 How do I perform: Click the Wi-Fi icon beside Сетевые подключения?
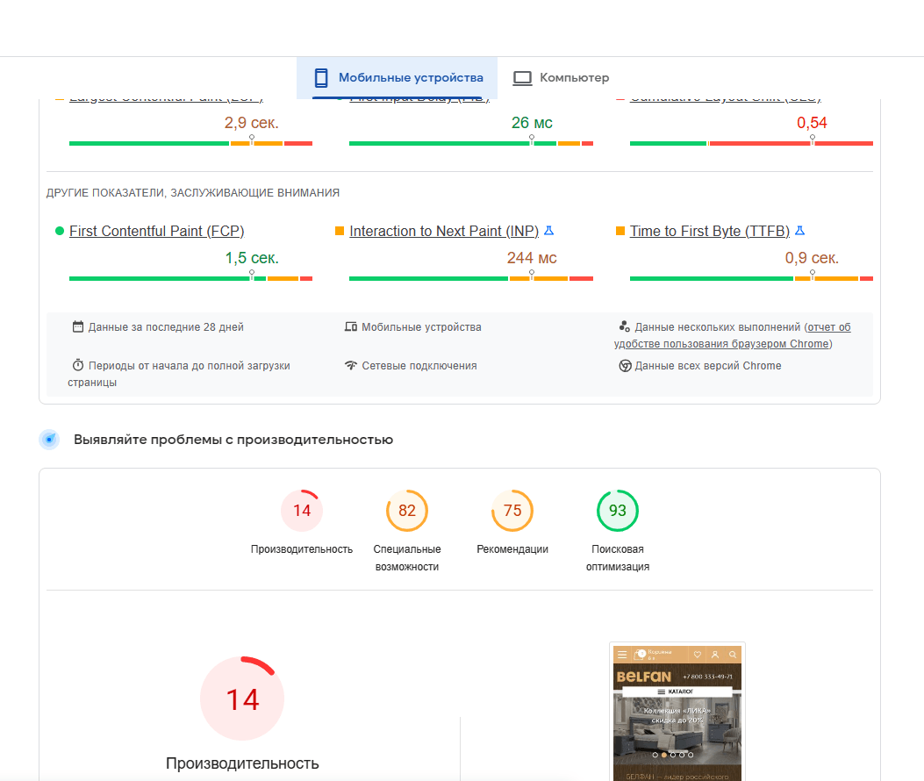351,365
